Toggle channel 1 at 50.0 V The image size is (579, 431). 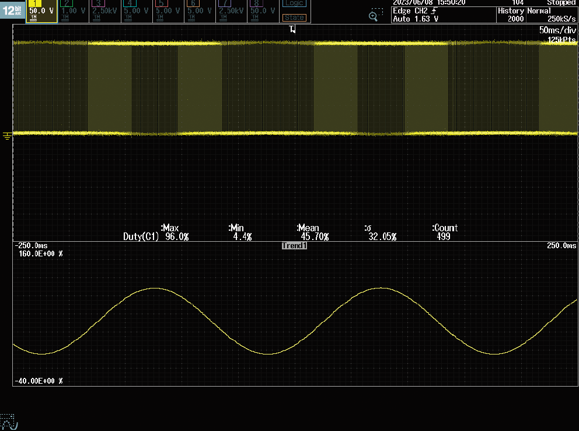[x=41, y=11]
